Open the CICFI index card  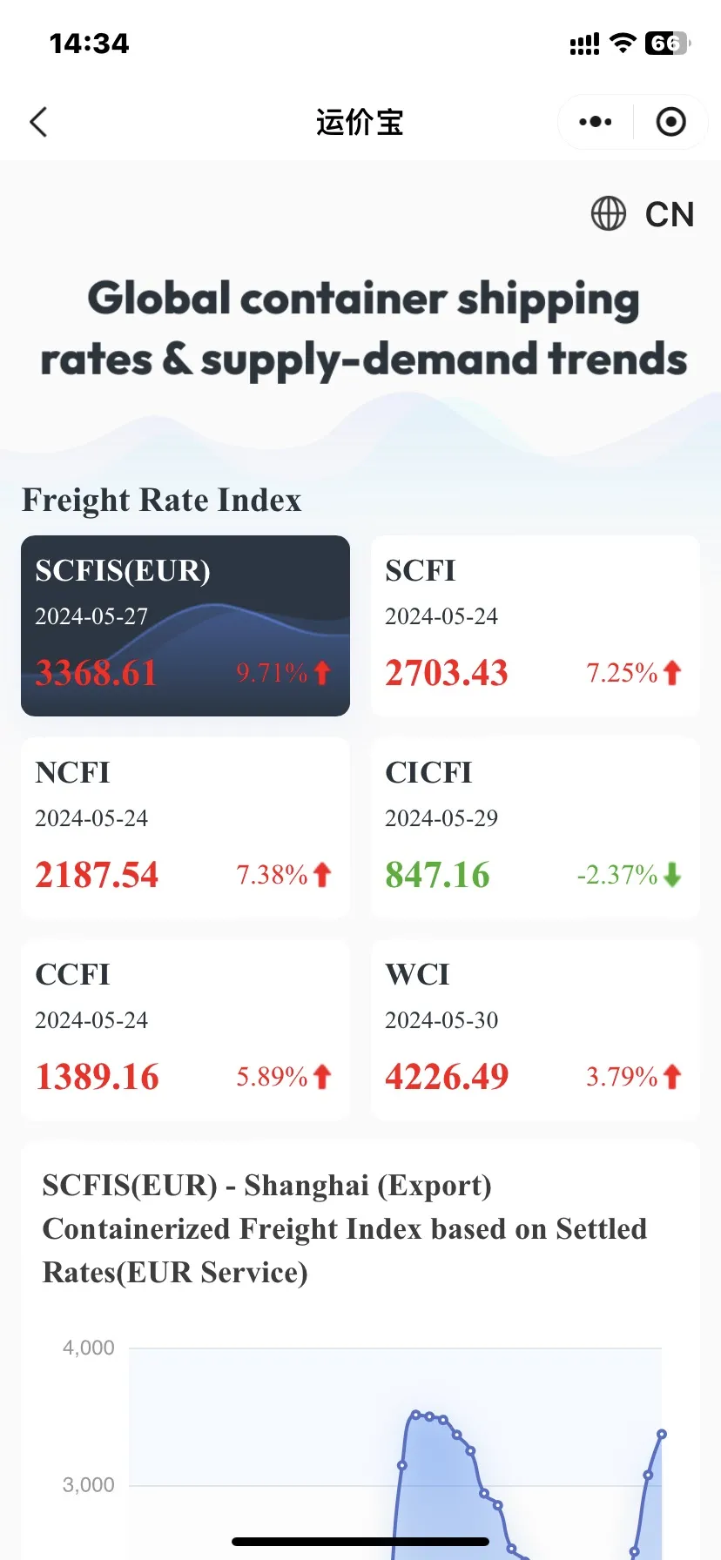tap(536, 827)
